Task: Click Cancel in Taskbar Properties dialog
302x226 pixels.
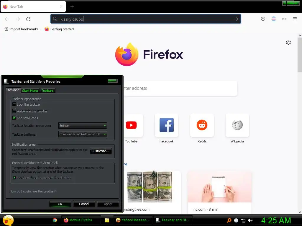Action: click(x=84, y=204)
